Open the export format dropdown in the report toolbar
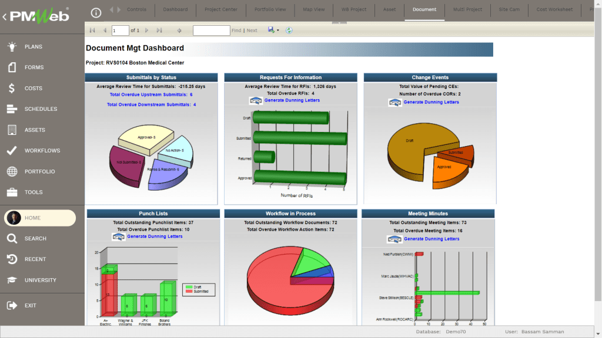The image size is (602, 338). pyautogui.click(x=277, y=31)
